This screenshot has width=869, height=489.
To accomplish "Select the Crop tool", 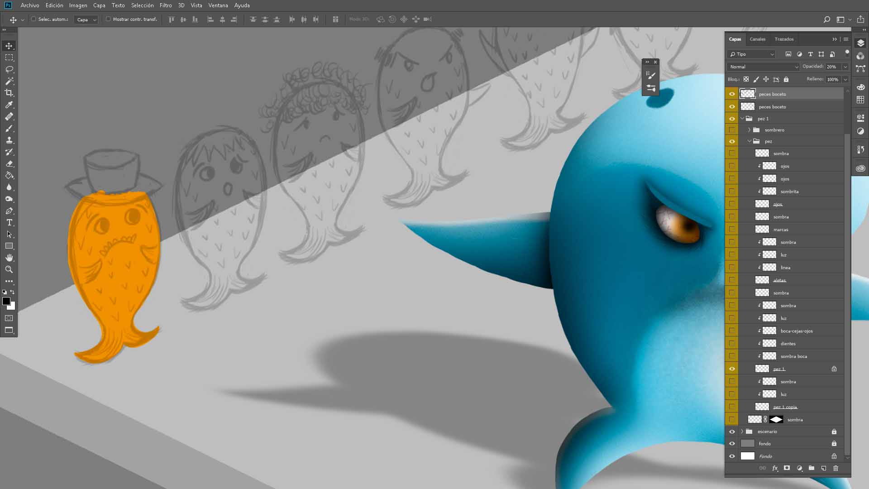I will (x=9, y=93).
